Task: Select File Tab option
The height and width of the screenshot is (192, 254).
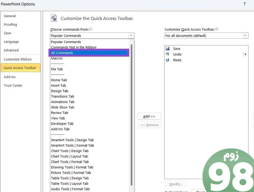Action: tap(90, 69)
